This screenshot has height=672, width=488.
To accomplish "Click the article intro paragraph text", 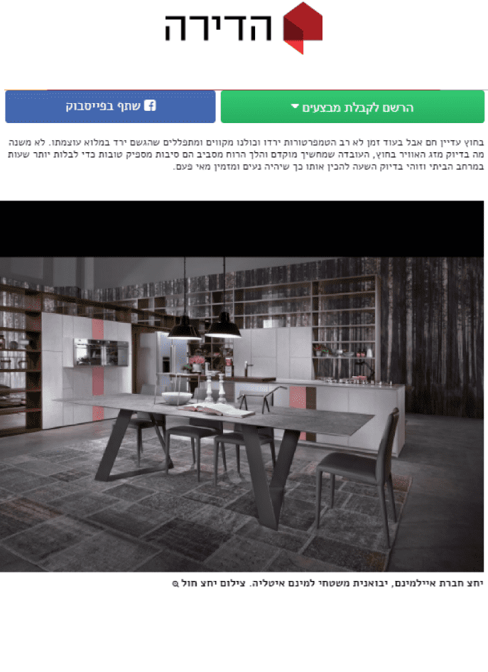I will [x=245, y=154].
